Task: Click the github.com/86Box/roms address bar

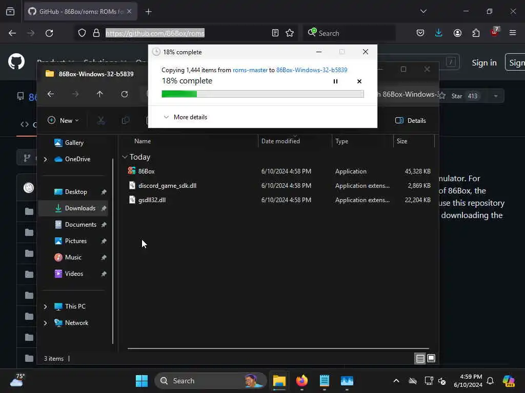Action: [155, 33]
